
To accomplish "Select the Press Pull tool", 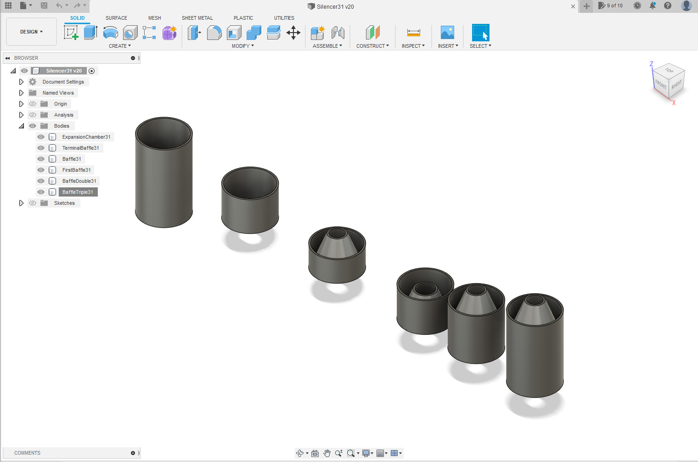I will tap(194, 33).
